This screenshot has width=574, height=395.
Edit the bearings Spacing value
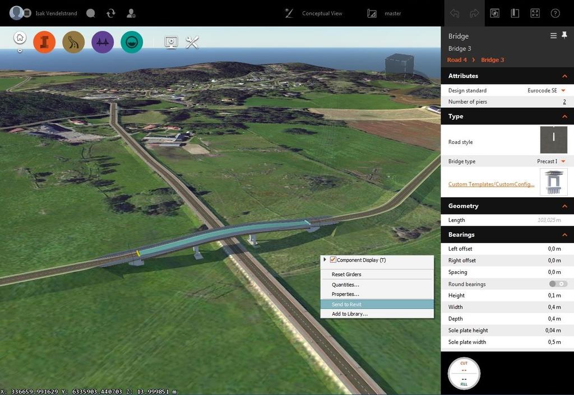(x=554, y=272)
